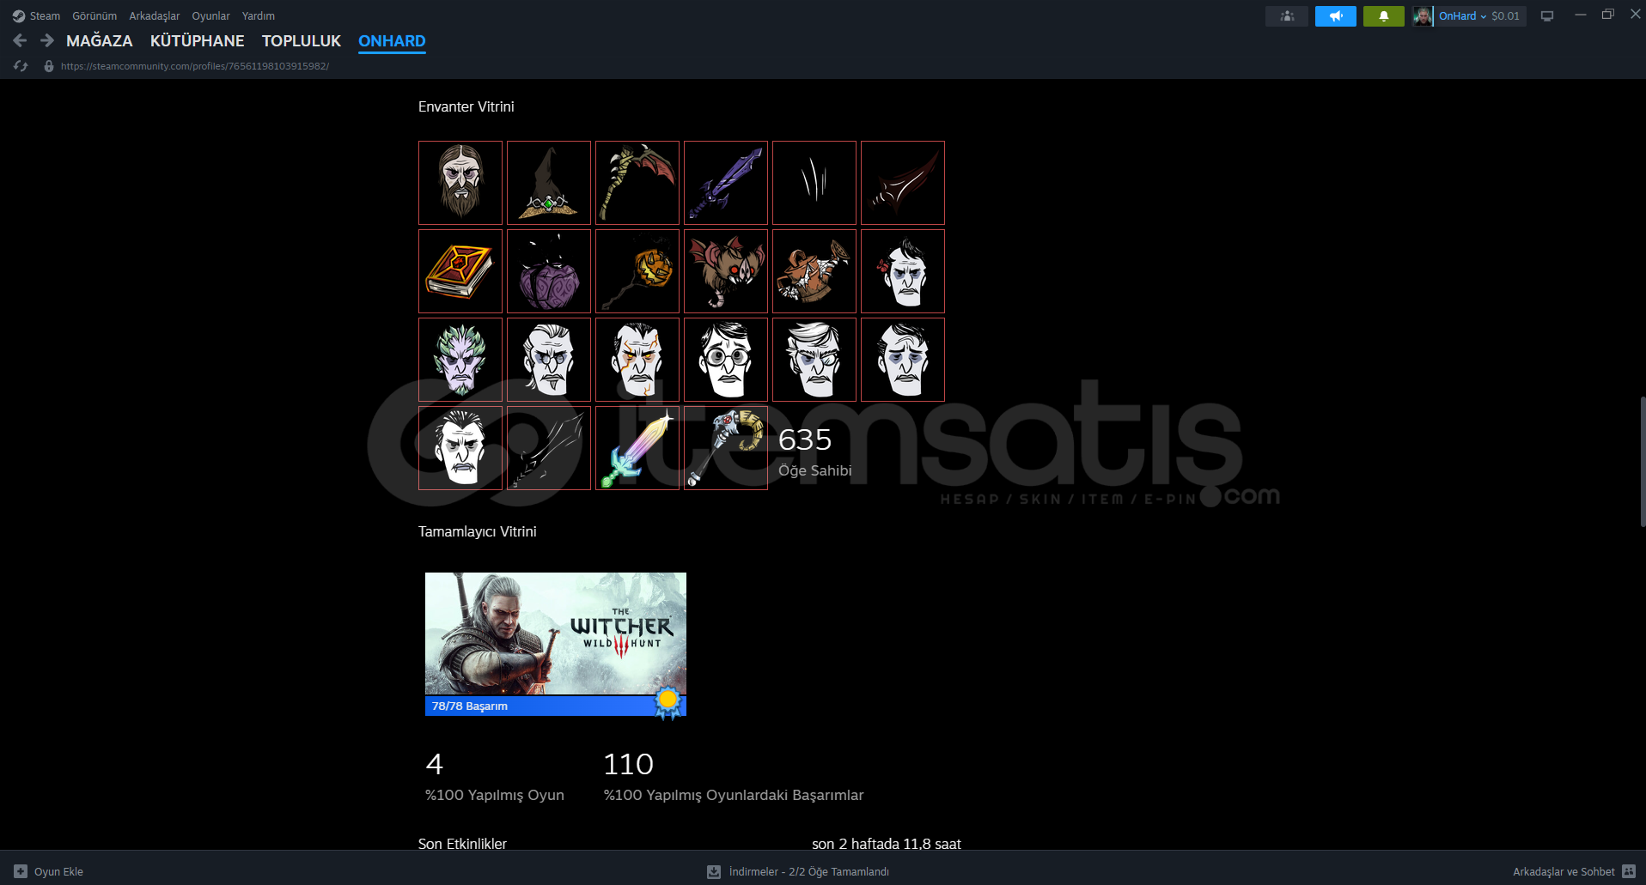The height and width of the screenshot is (885, 1646).
Task: Open İndirmeler - 2/2 Öğe Tamamlandı
Action: click(798, 871)
